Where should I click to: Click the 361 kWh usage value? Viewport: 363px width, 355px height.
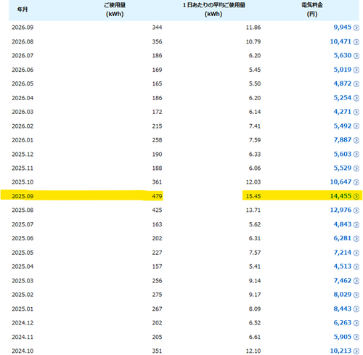[157, 182]
